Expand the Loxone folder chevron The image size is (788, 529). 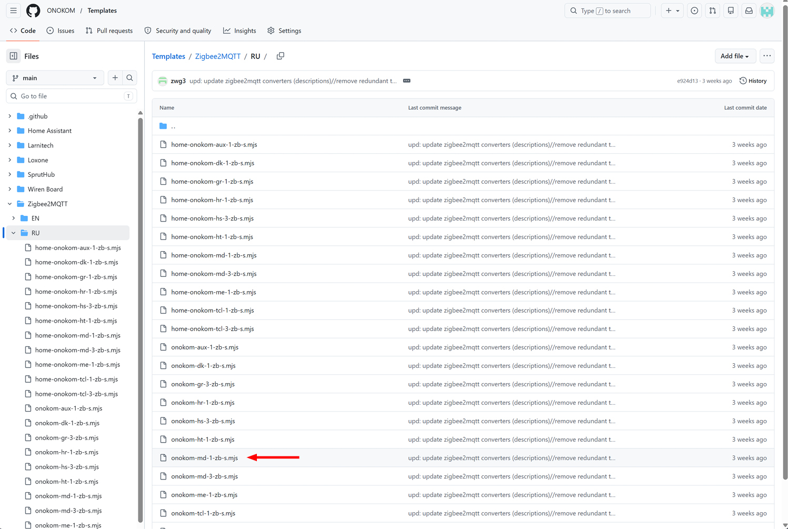[x=10, y=160]
